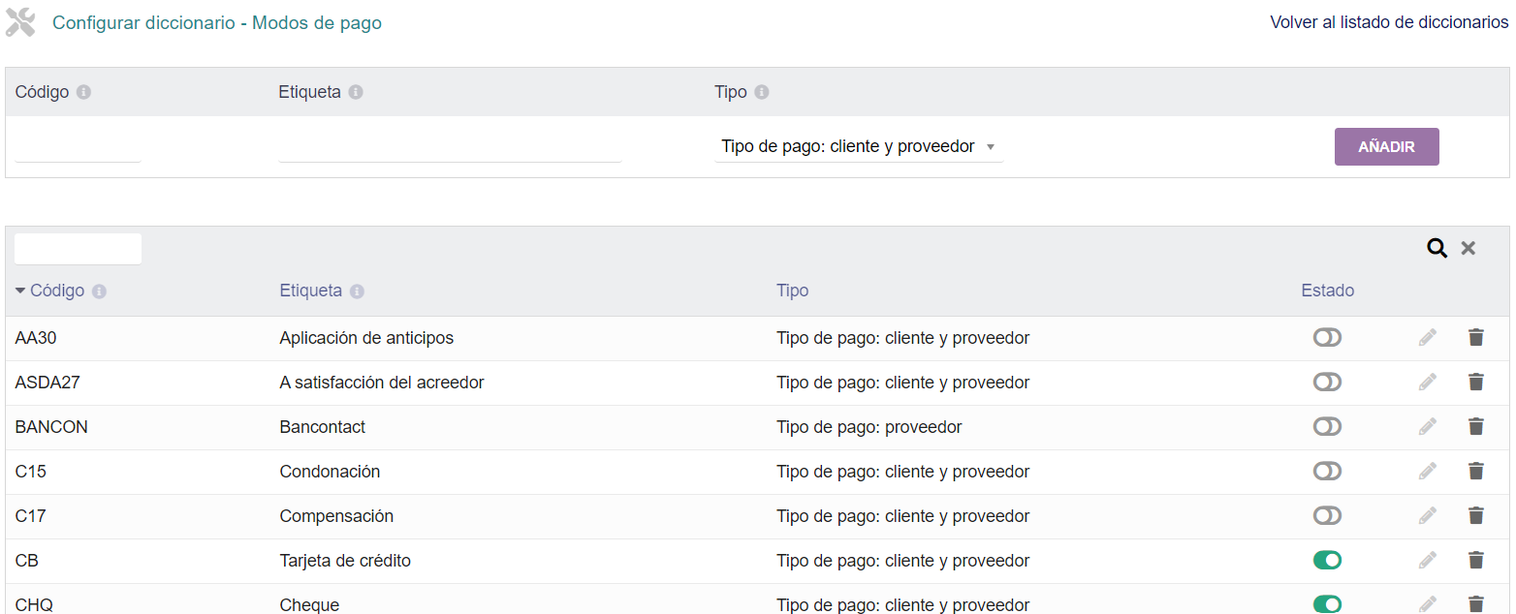Screen dimensions: 1516x614
Task: Click the info icon next to Tipo
Action: [762, 92]
